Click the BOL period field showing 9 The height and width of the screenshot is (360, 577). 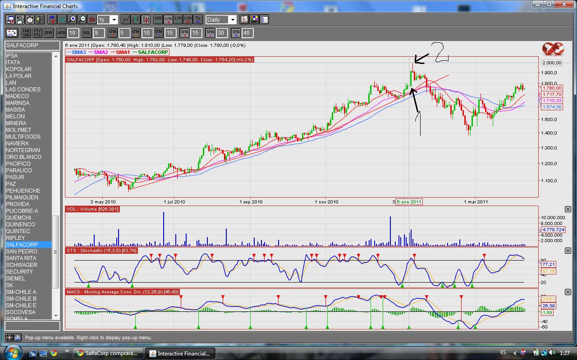coord(99,33)
